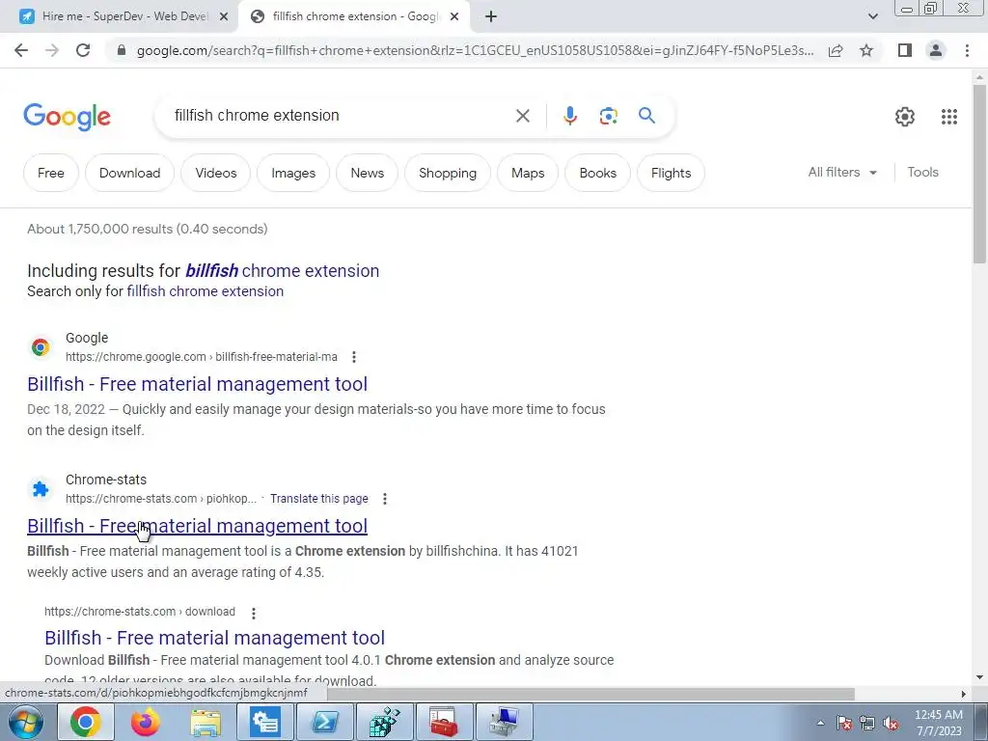This screenshot has height=741, width=988.
Task: Open the taskbar clock 12:45 AM
Action: click(938, 723)
